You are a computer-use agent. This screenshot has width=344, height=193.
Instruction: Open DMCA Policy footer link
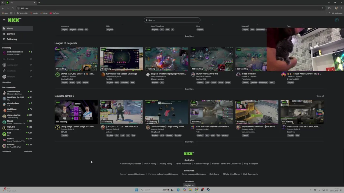pyautogui.click(x=150, y=164)
